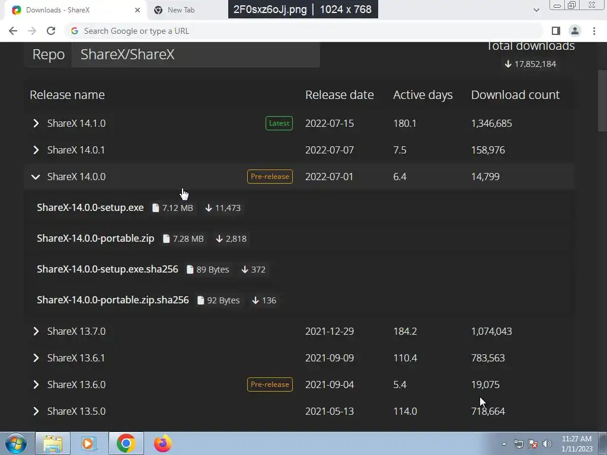Click the download arrow icon beside 372
607x455 pixels.
coord(245,270)
